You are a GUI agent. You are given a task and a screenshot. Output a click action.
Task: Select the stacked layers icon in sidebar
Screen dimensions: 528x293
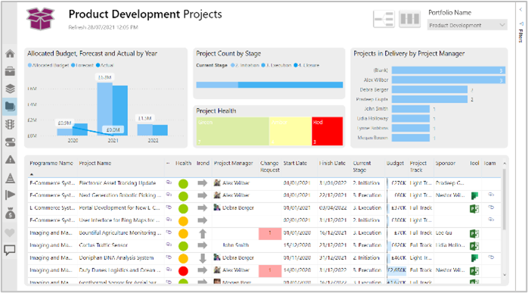pos(10,89)
